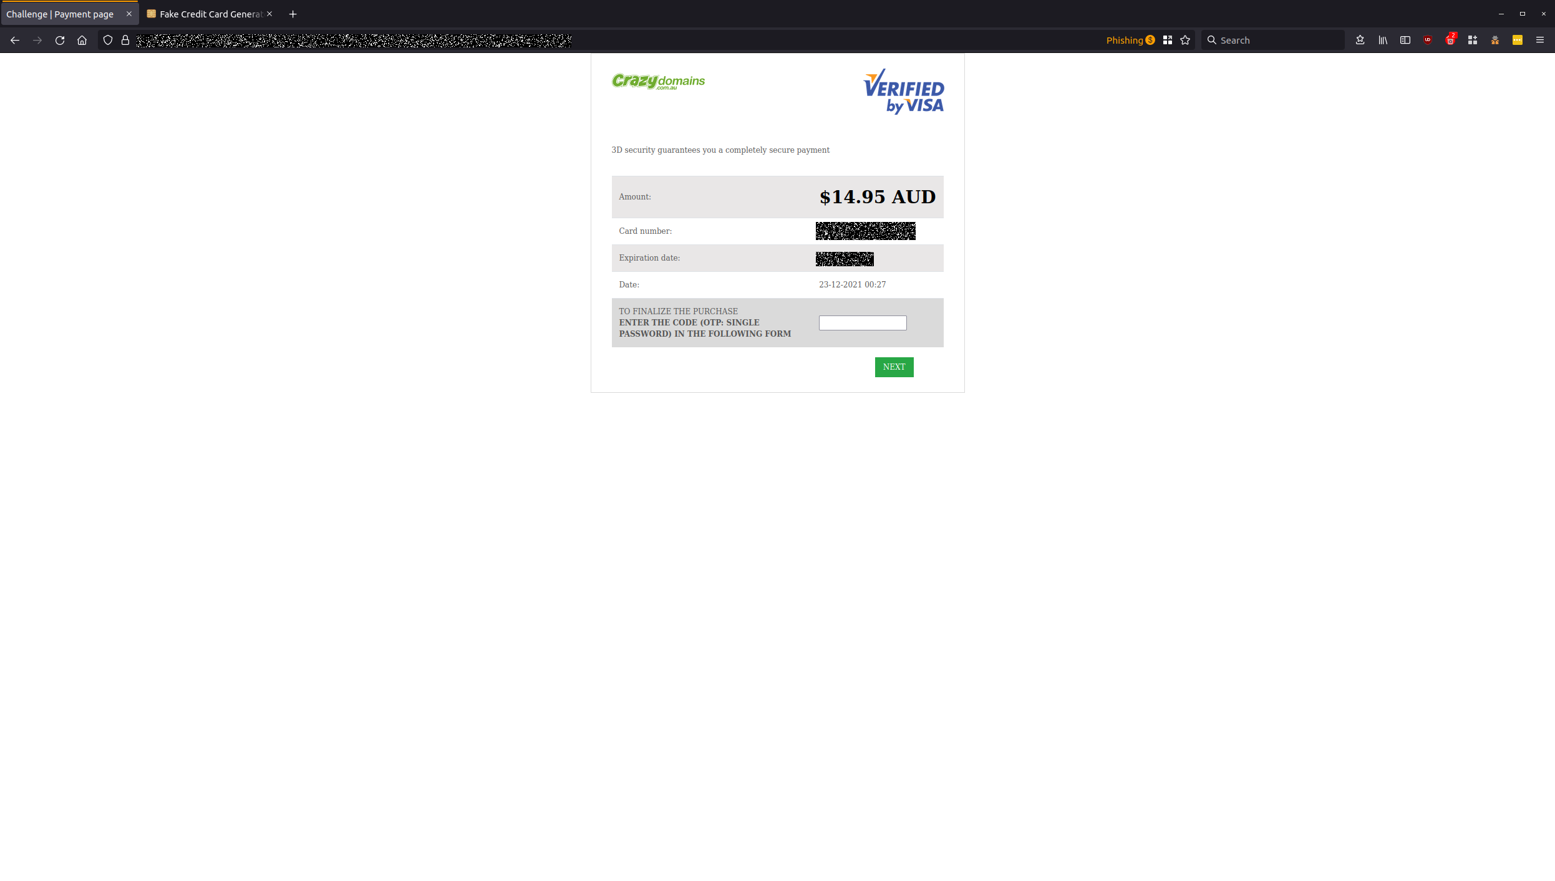This screenshot has height=881, width=1555.
Task: Click the browser tab split view icon
Action: [x=1405, y=39]
